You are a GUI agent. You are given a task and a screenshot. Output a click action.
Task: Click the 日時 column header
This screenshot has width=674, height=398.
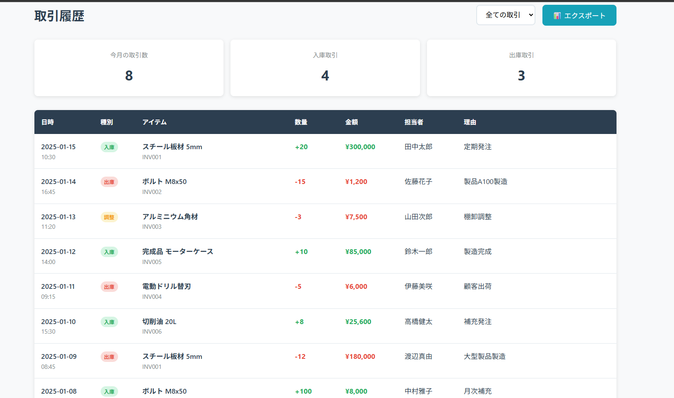click(47, 122)
